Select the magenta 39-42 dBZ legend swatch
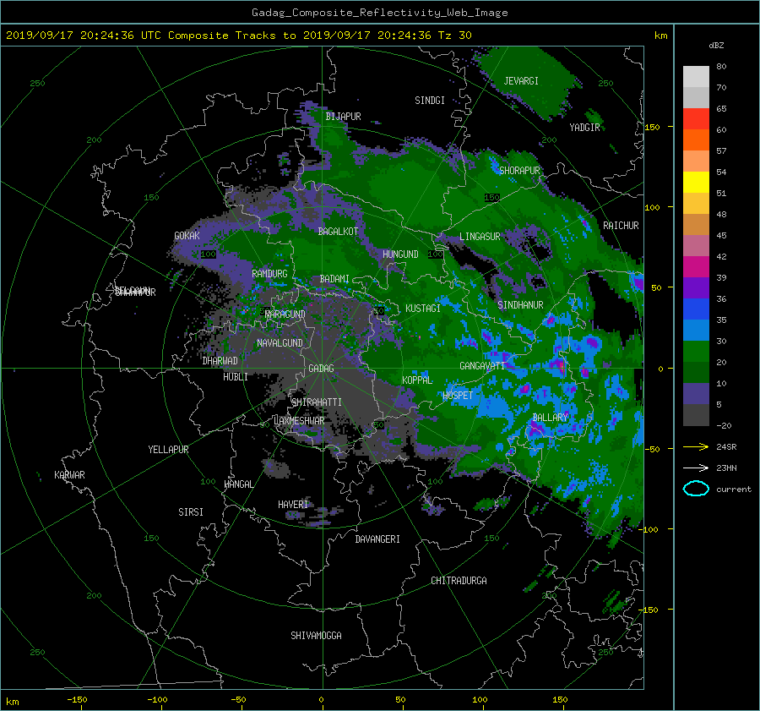This screenshot has height=711, width=760. click(x=696, y=267)
